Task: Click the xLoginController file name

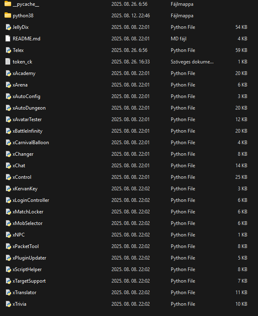Action: 31,200
